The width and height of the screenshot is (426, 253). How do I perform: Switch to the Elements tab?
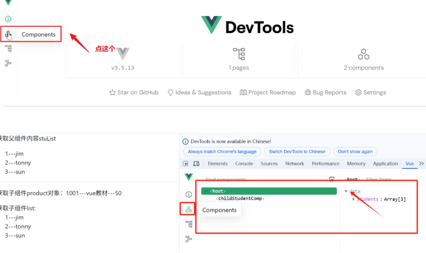217,163
